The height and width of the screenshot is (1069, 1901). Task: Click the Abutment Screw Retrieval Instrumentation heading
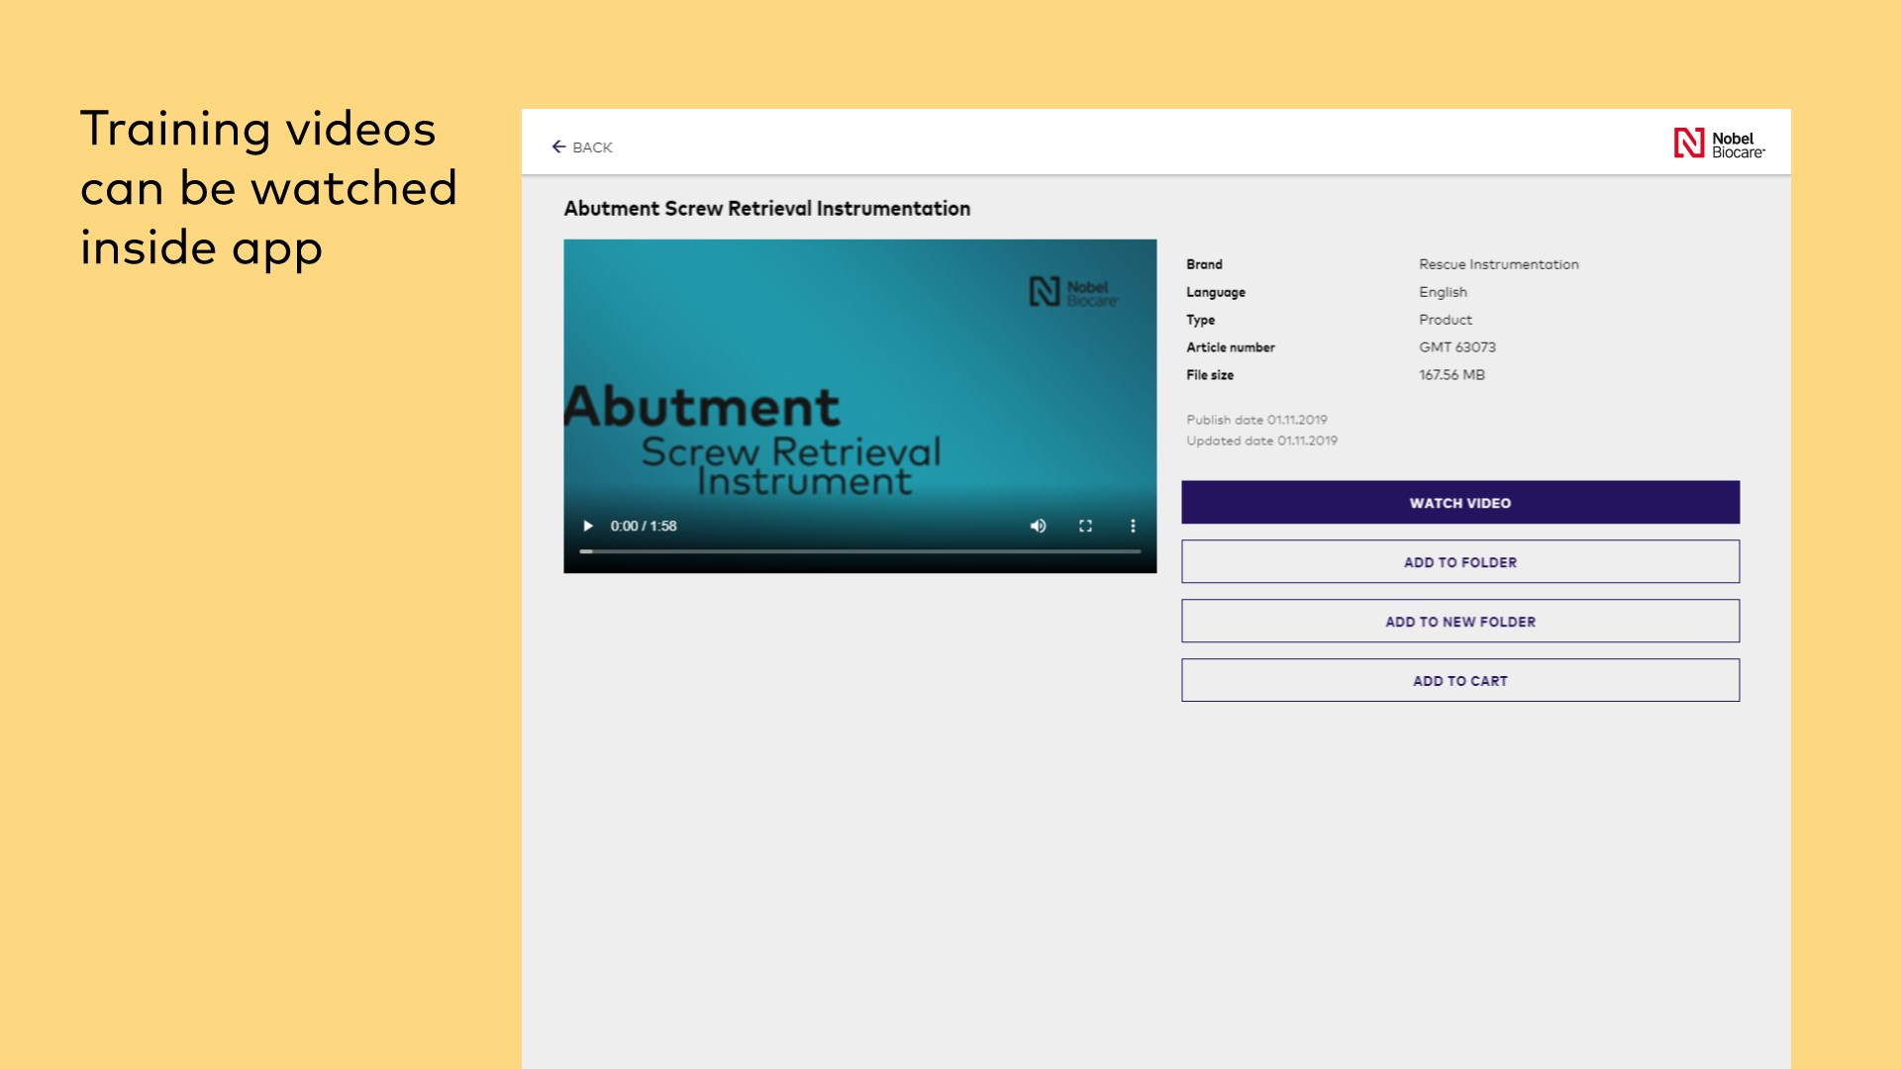pos(766,209)
